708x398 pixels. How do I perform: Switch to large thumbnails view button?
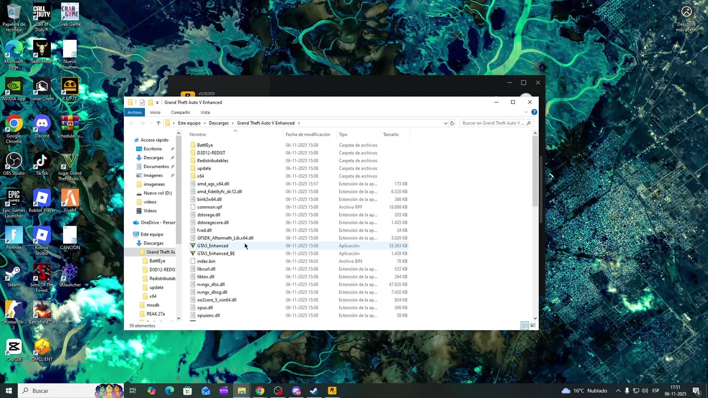point(533,326)
